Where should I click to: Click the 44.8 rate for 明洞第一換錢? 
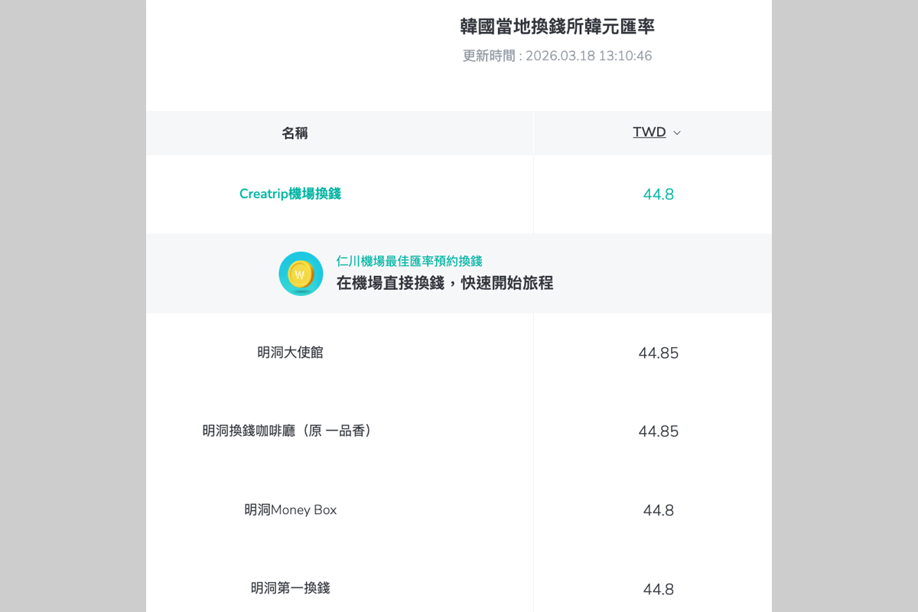[658, 590]
